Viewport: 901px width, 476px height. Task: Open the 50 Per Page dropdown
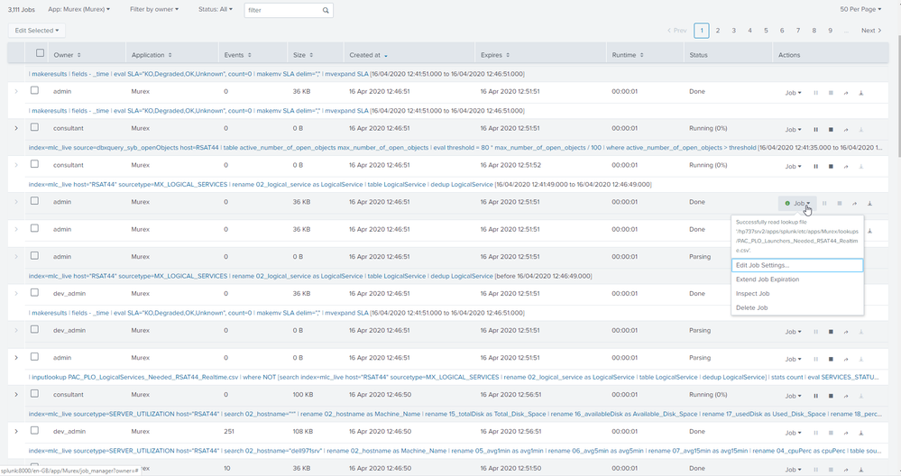pos(860,9)
